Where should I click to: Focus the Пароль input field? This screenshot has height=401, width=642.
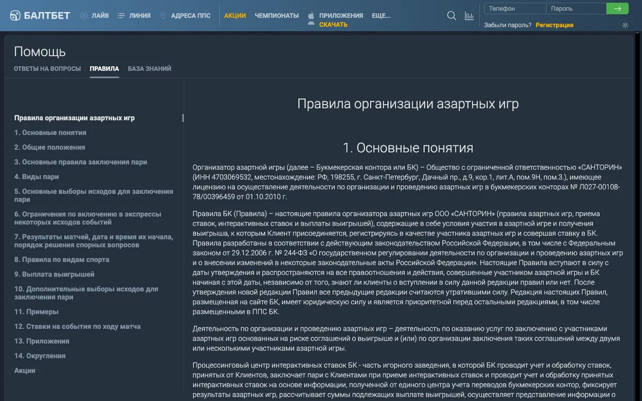click(x=576, y=9)
